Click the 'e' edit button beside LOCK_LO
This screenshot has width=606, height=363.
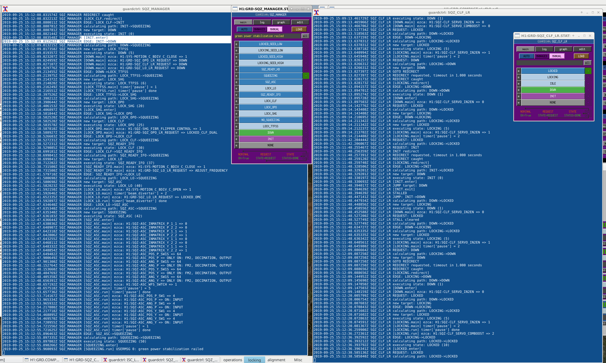236,88
